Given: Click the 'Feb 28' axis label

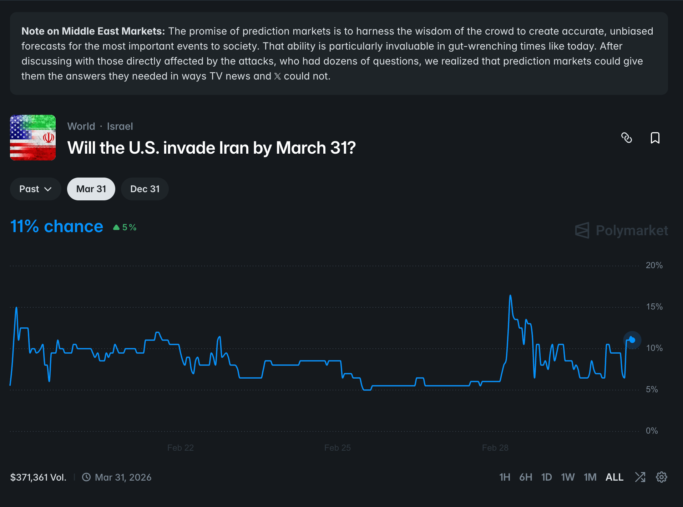Looking at the screenshot, I should click(x=495, y=448).
